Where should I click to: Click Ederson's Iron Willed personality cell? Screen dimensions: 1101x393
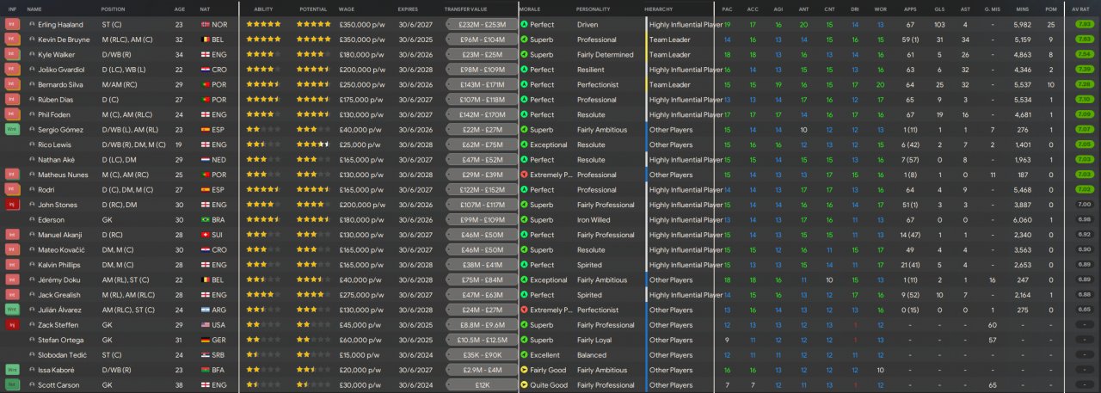(594, 220)
